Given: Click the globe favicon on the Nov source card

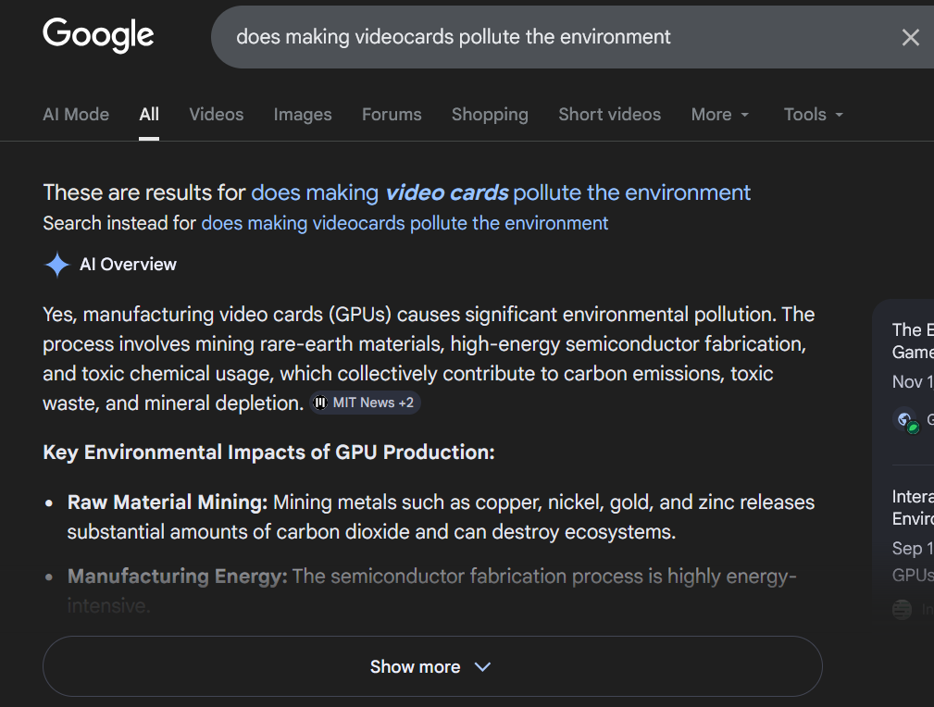Looking at the screenshot, I should [905, 420].
